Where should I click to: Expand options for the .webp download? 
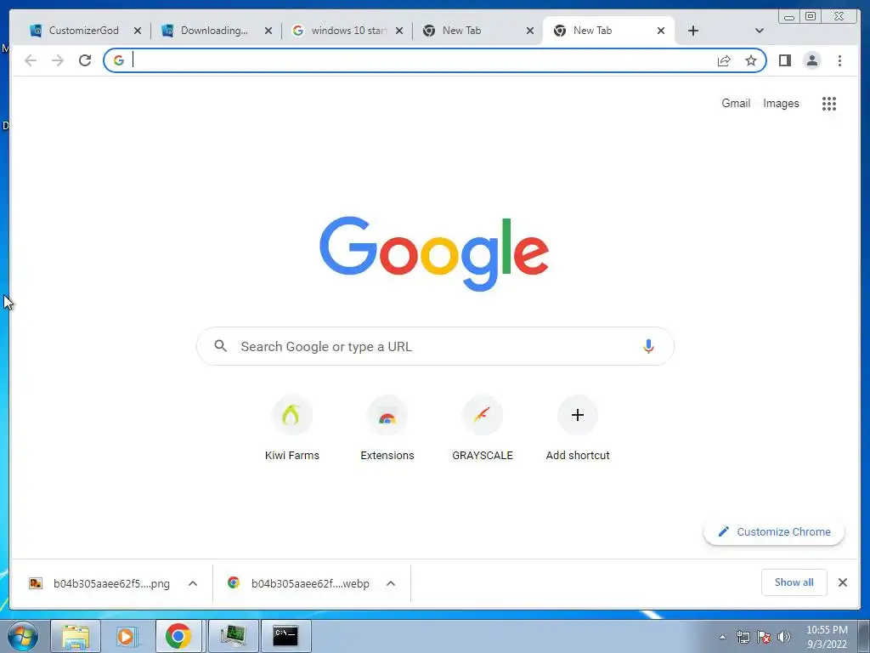[391, 583]
